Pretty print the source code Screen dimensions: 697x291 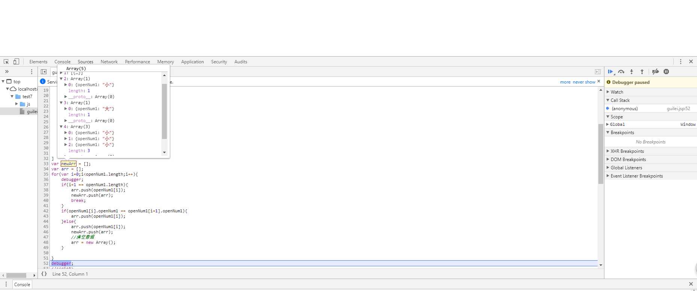(x=44, y=274)
